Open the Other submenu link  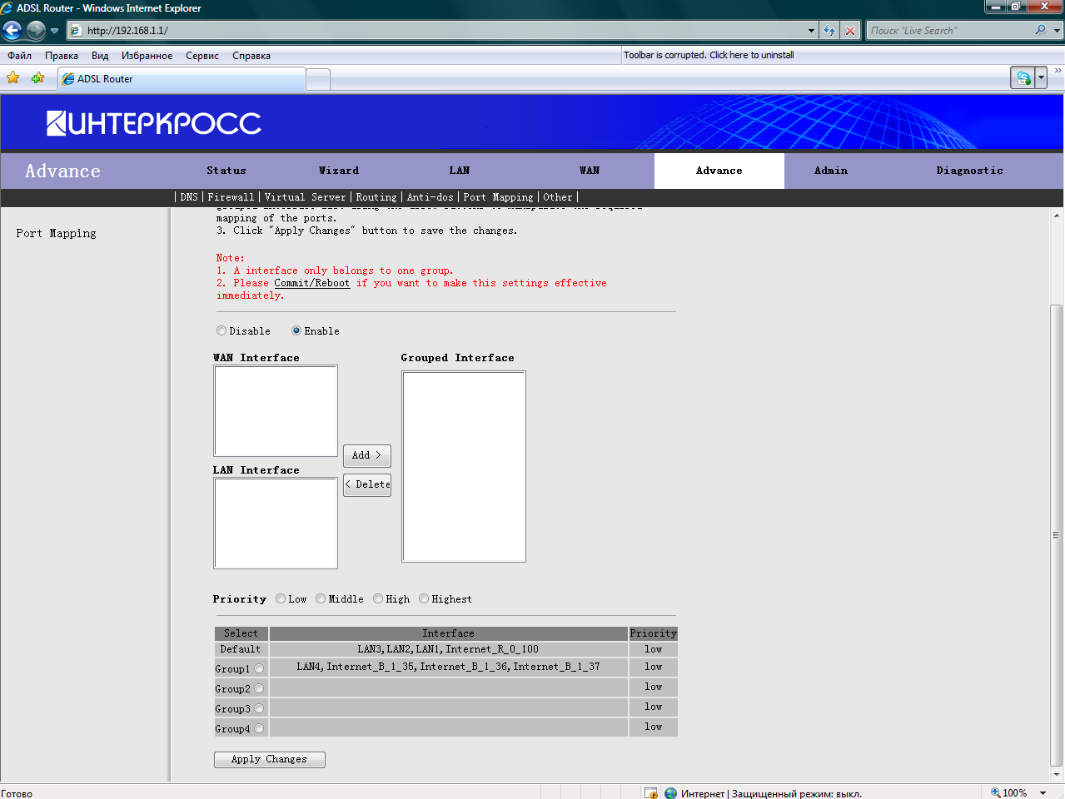[558, 197]
